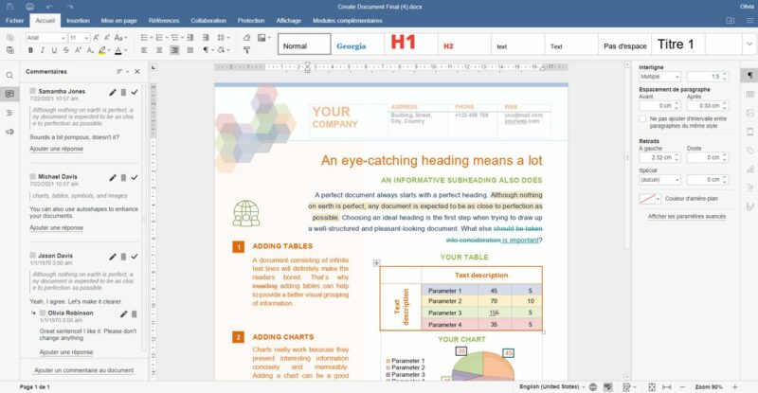Open the Insertion tab

click(x=79, y=19)
